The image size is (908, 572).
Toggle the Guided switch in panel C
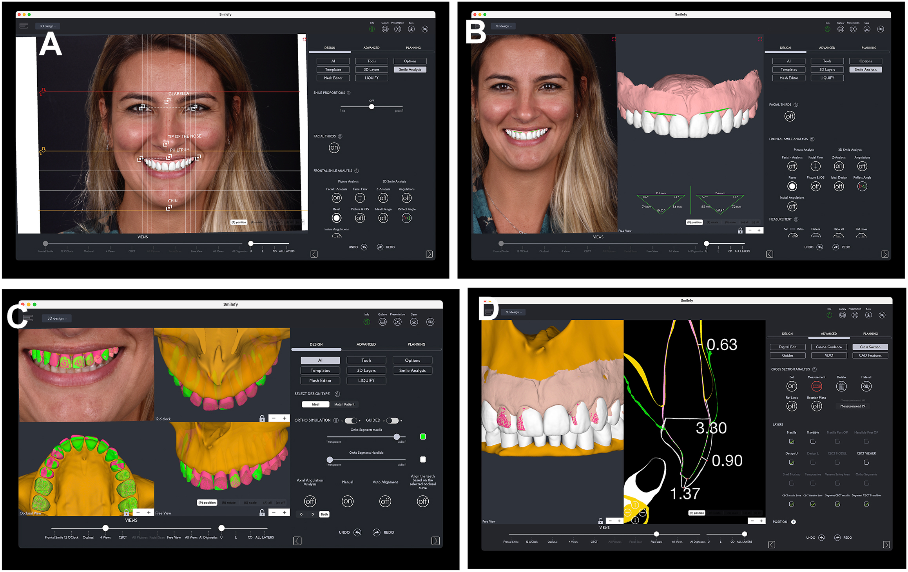pyautogui.click(x=392, y=420)
